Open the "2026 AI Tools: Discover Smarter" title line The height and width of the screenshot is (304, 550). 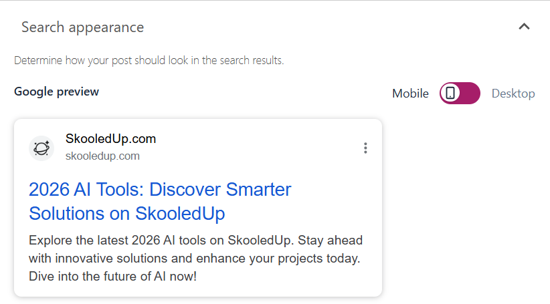click(160, 190)
